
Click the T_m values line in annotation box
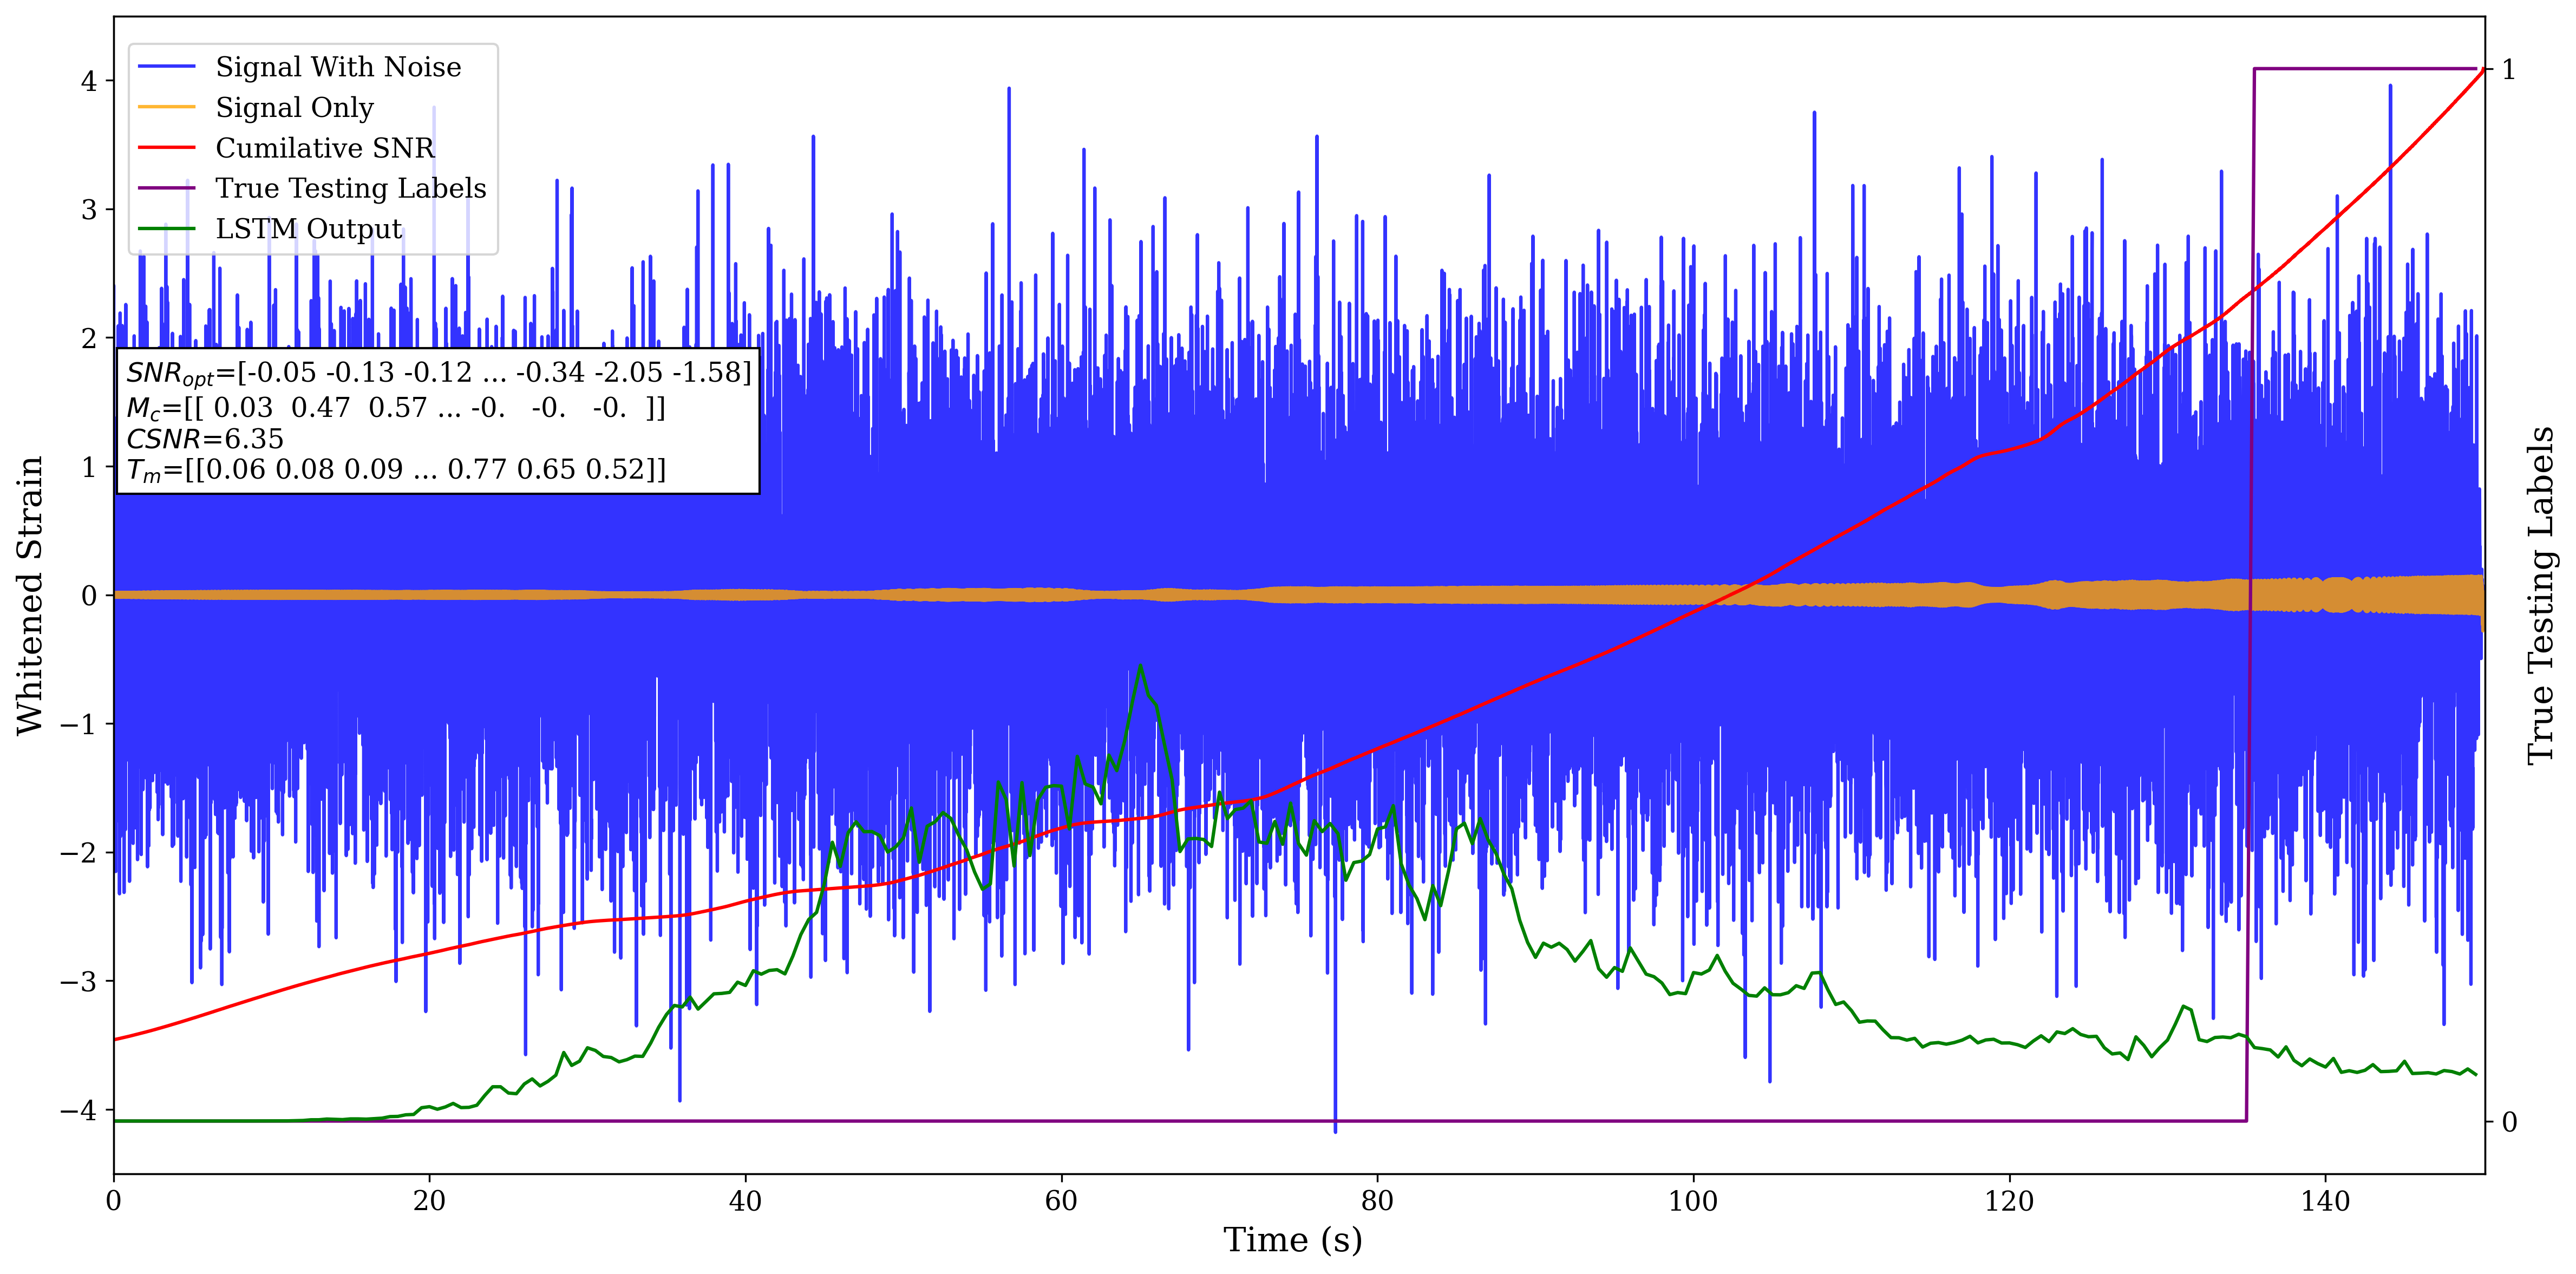pos(395,470)
